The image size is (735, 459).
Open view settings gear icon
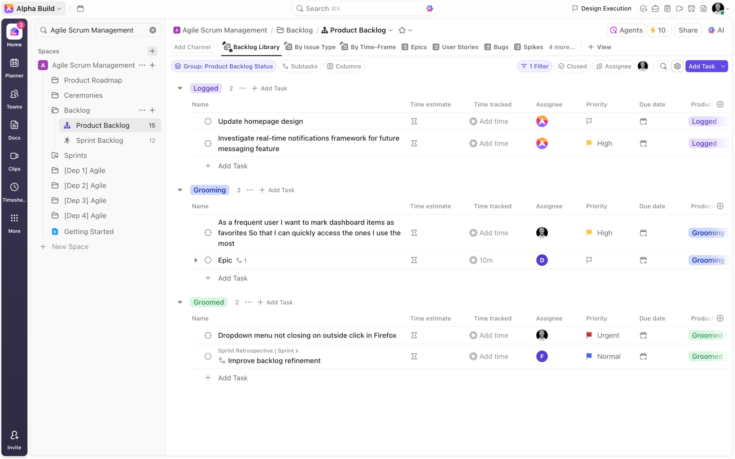click(677, 66)
